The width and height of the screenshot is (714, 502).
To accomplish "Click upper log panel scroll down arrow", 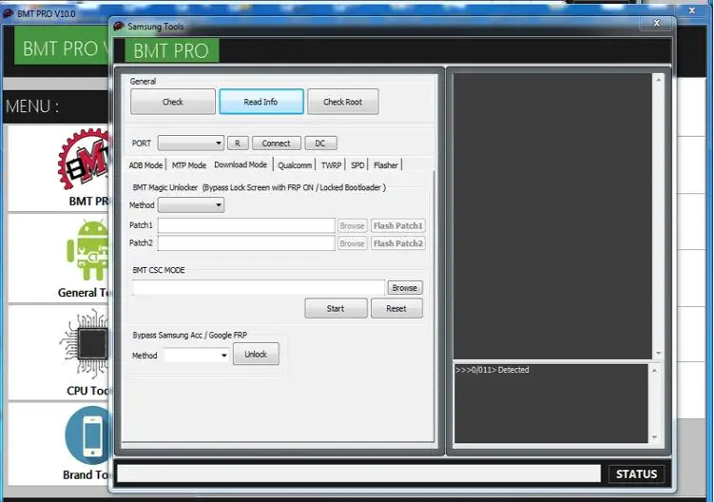I will click(x=659, y=354).
